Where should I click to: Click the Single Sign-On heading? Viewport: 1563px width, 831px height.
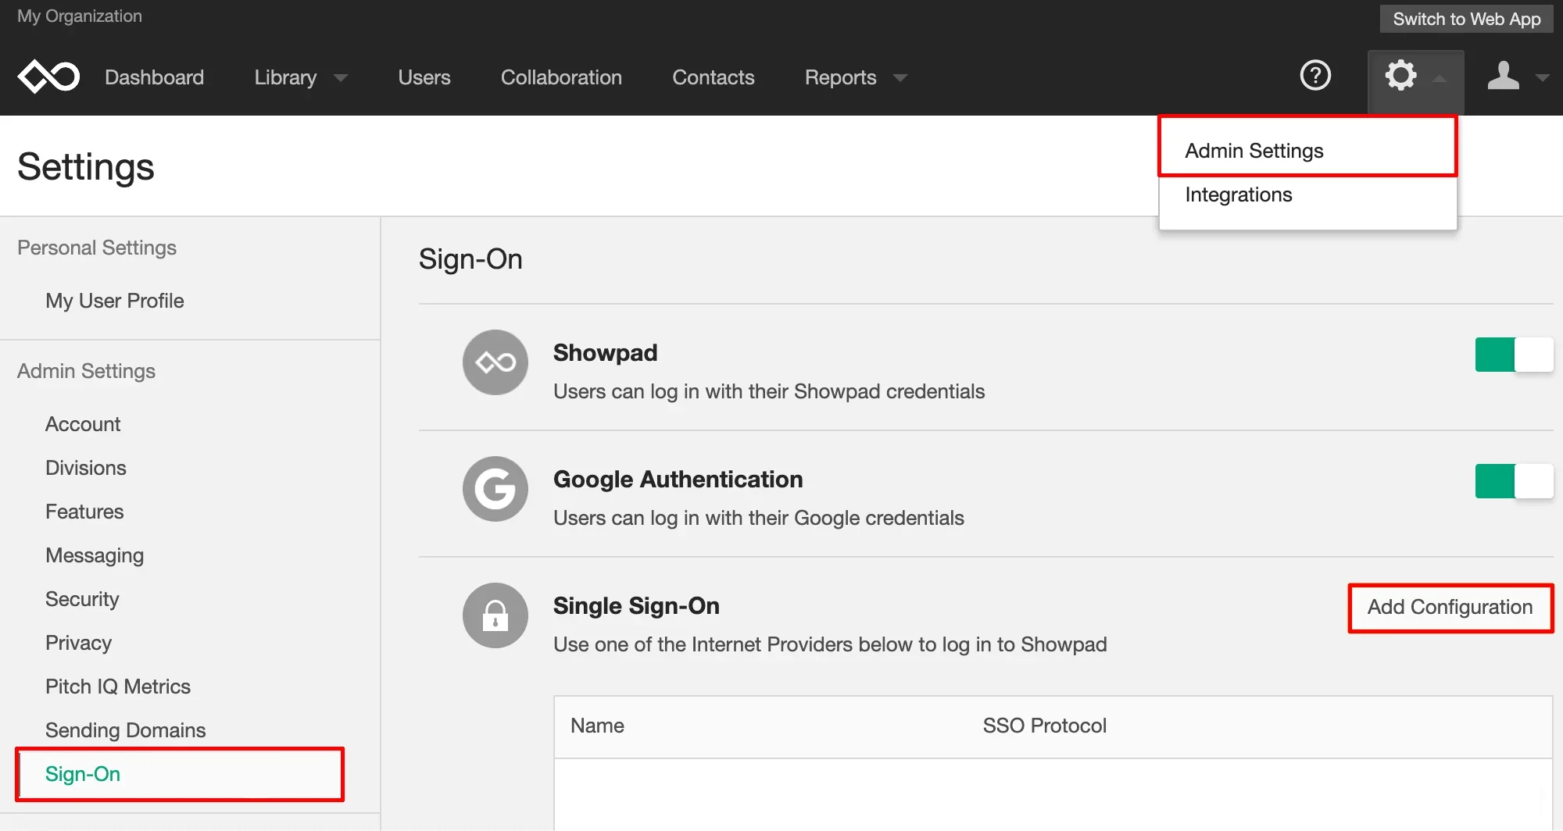click(636, 605)
